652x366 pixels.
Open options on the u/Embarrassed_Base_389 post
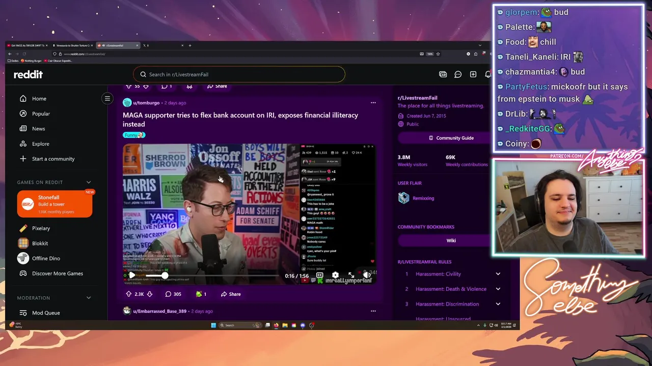point(373,311)
